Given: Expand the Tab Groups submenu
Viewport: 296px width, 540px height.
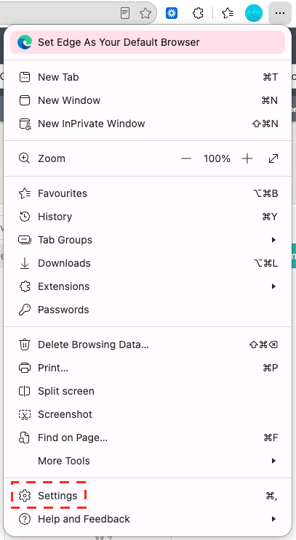Looking at the screenshot, I should coord(148,240).
